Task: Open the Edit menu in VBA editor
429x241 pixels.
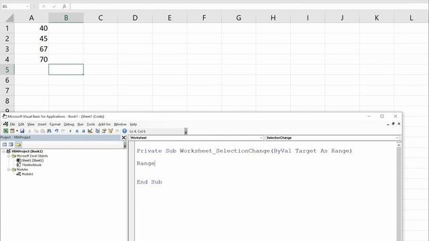Action: 21,125
